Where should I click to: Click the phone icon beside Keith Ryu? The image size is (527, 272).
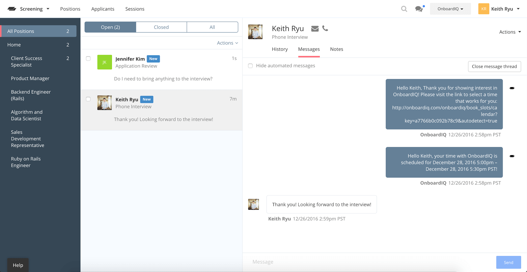(325, 28)
